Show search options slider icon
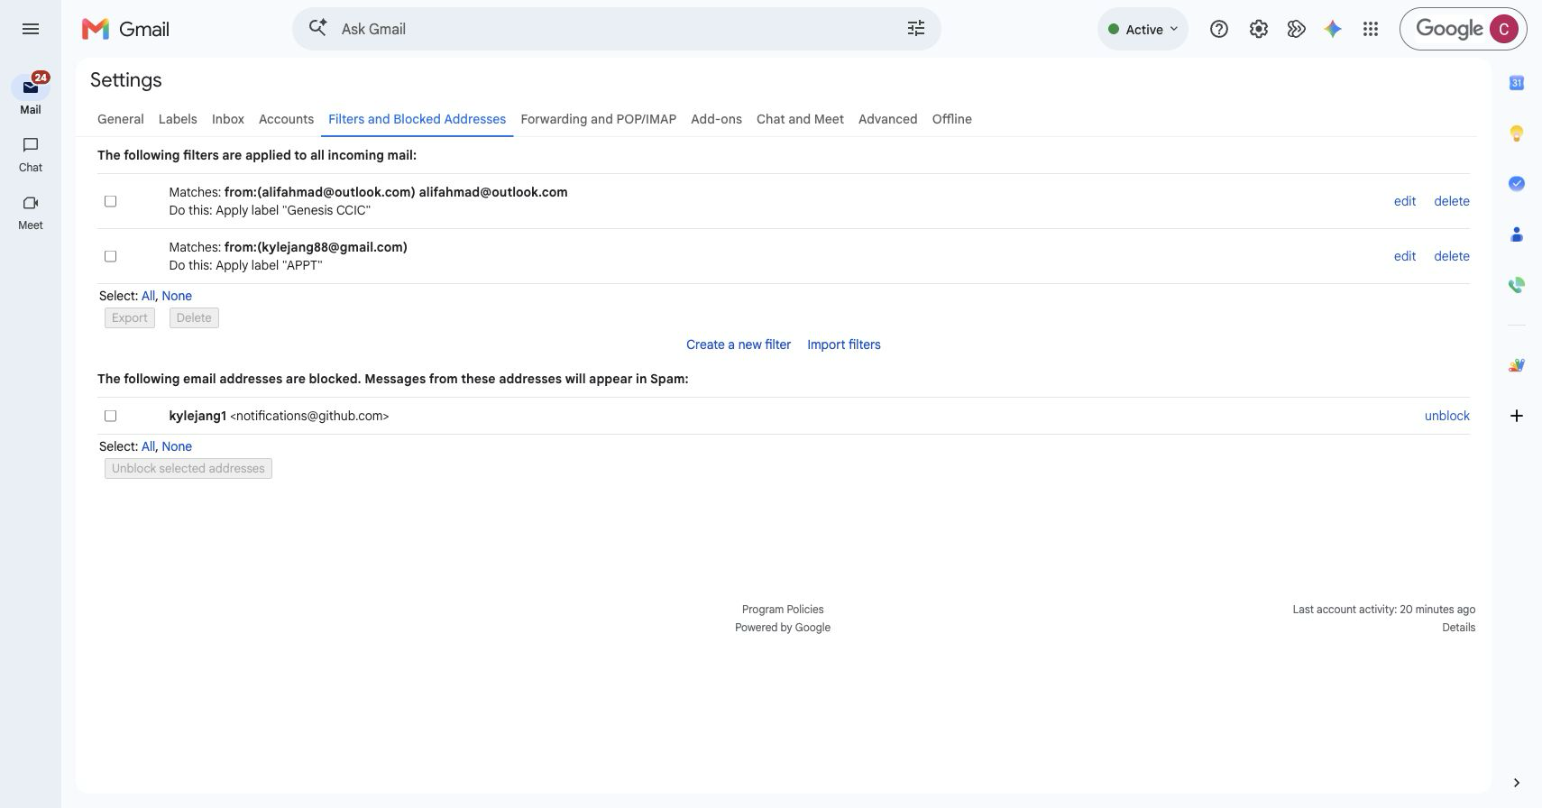 [x=915, y=29]
